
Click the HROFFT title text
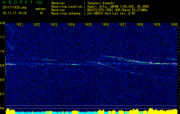click(x=18, y=2)
